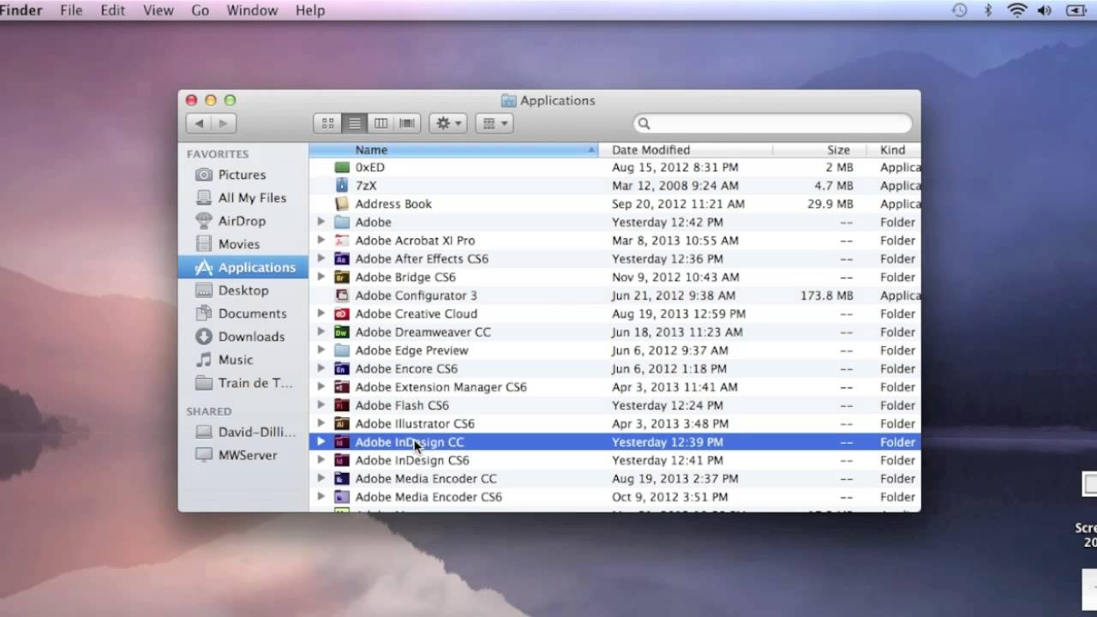Open the File menu
Screen dimensions: 1097x617
(71, 10)
